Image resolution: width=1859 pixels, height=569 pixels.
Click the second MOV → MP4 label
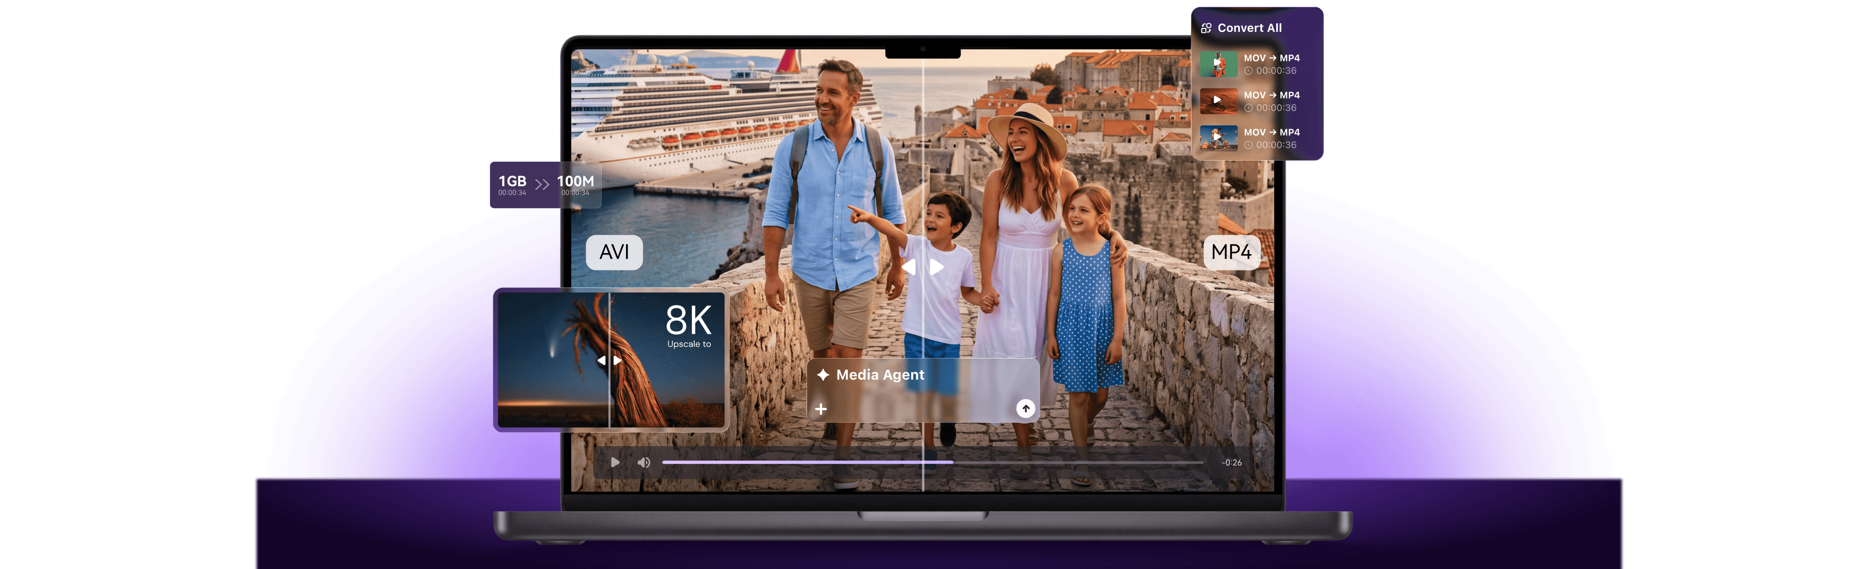point(1272,95)
